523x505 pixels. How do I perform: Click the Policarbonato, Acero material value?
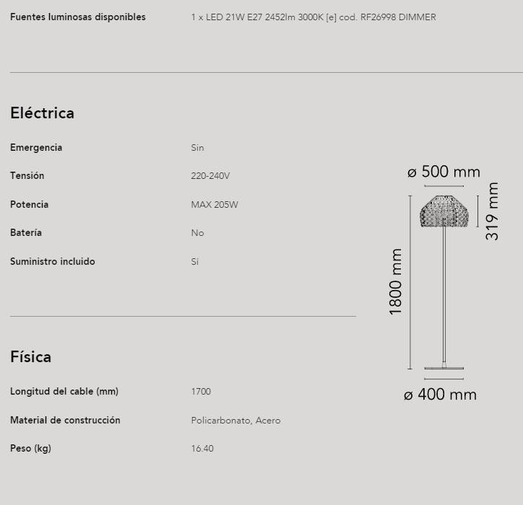click(x=235, y=421)
